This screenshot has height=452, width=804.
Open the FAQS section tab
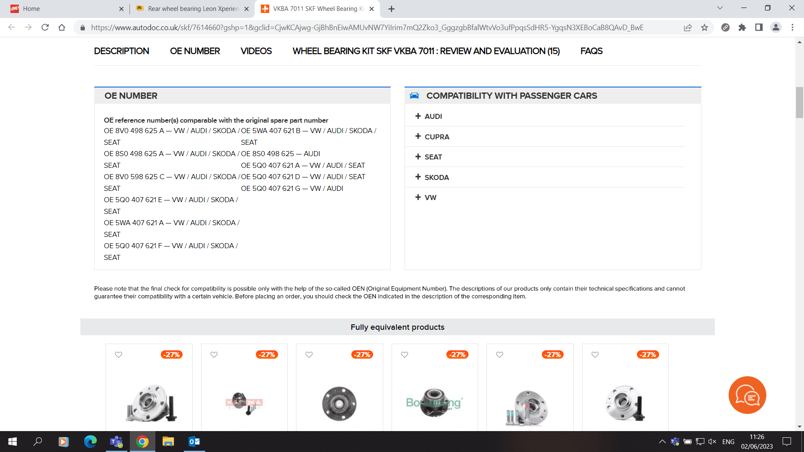[x=591, y=51]
